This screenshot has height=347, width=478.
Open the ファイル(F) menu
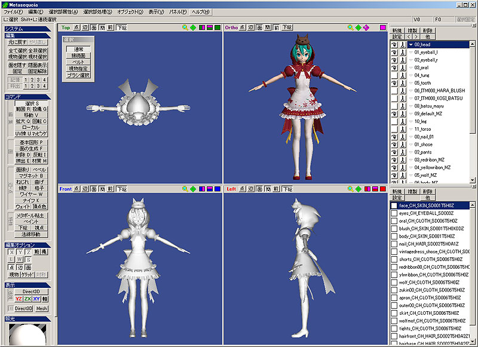[x=13, y=12]
